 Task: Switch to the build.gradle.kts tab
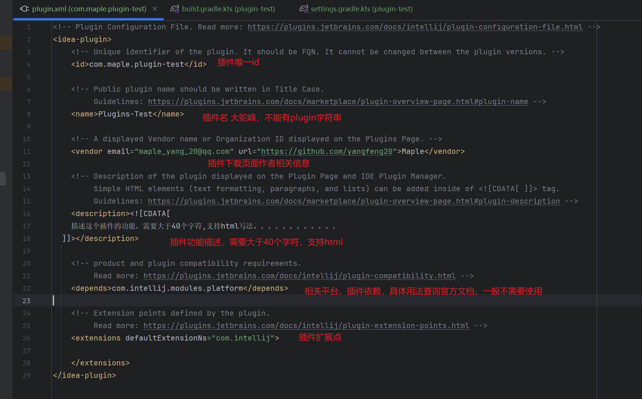point(228,8)
